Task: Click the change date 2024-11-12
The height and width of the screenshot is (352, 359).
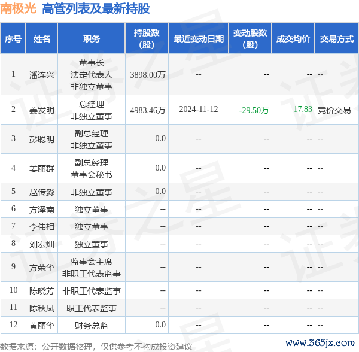Action: click(x=199, y=109)
